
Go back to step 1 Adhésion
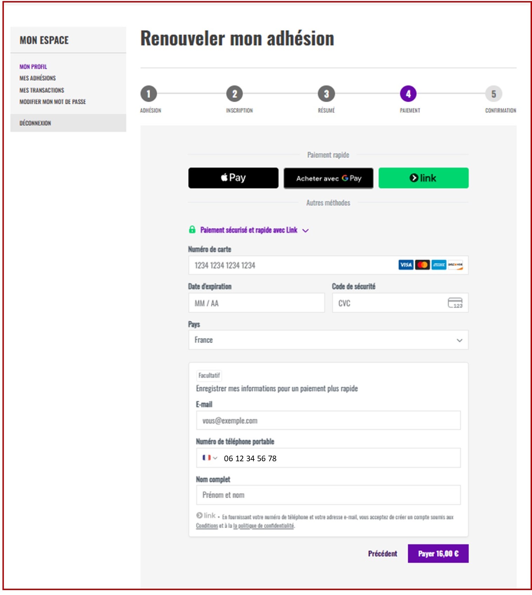(x=149, y=94)
